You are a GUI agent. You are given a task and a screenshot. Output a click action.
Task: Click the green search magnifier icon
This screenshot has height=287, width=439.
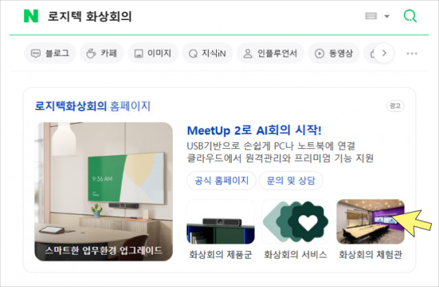click(x=410, y=16)
